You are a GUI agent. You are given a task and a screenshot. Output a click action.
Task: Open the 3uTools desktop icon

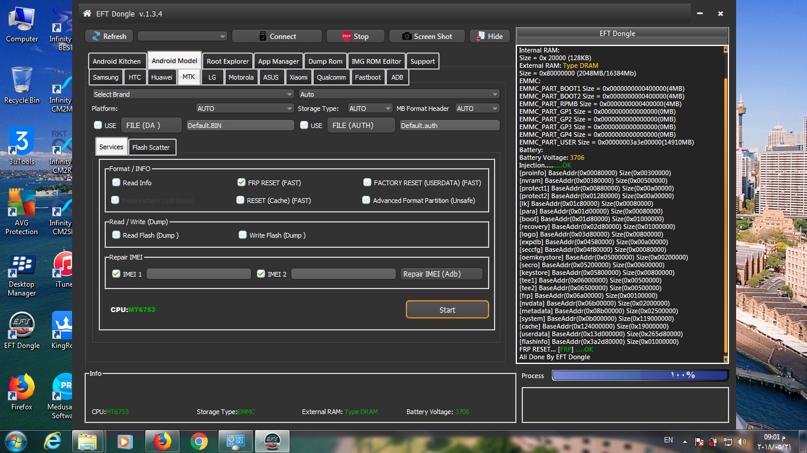pyautogui.click(x=22, y=147)
